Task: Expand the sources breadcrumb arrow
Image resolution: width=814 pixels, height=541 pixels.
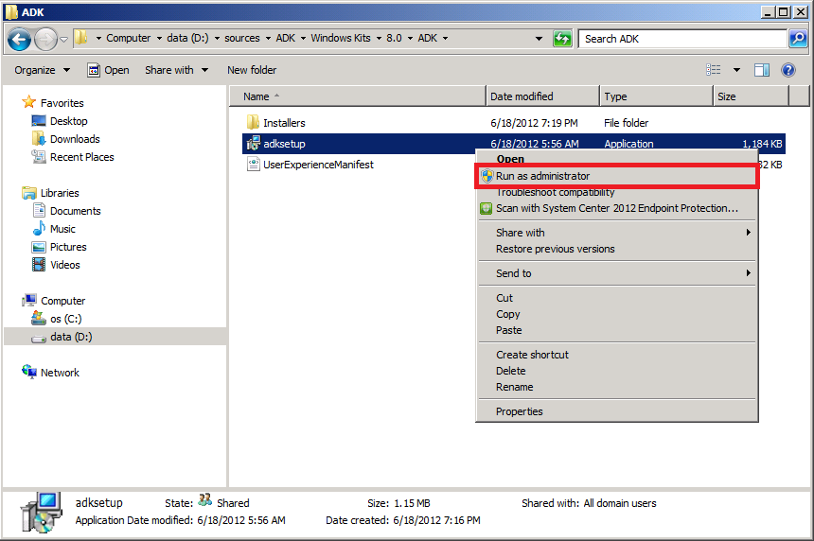Action: coord(268,39)
